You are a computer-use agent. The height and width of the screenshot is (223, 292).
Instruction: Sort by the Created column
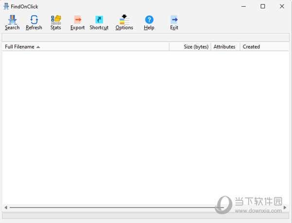click(x=265, y=47)
